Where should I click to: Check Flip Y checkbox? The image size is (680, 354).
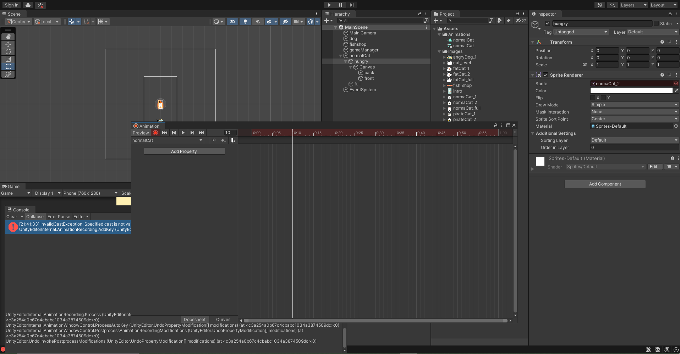[x=603, y=98]
